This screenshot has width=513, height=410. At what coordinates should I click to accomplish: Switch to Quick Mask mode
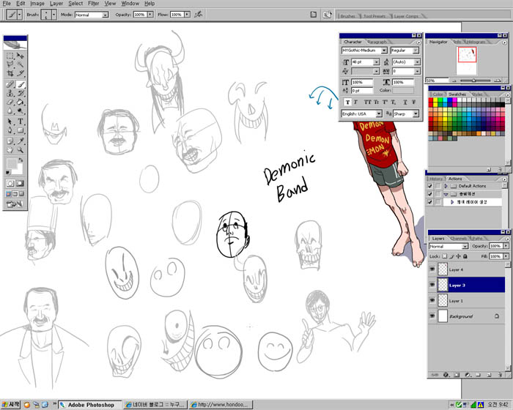[x=21, y=184]
